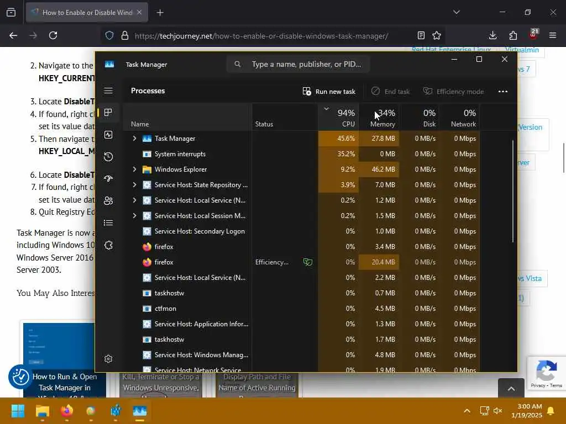Open Startup apps icon in sidebar
This screenshot has height=424, width=566.
(108, 178)
